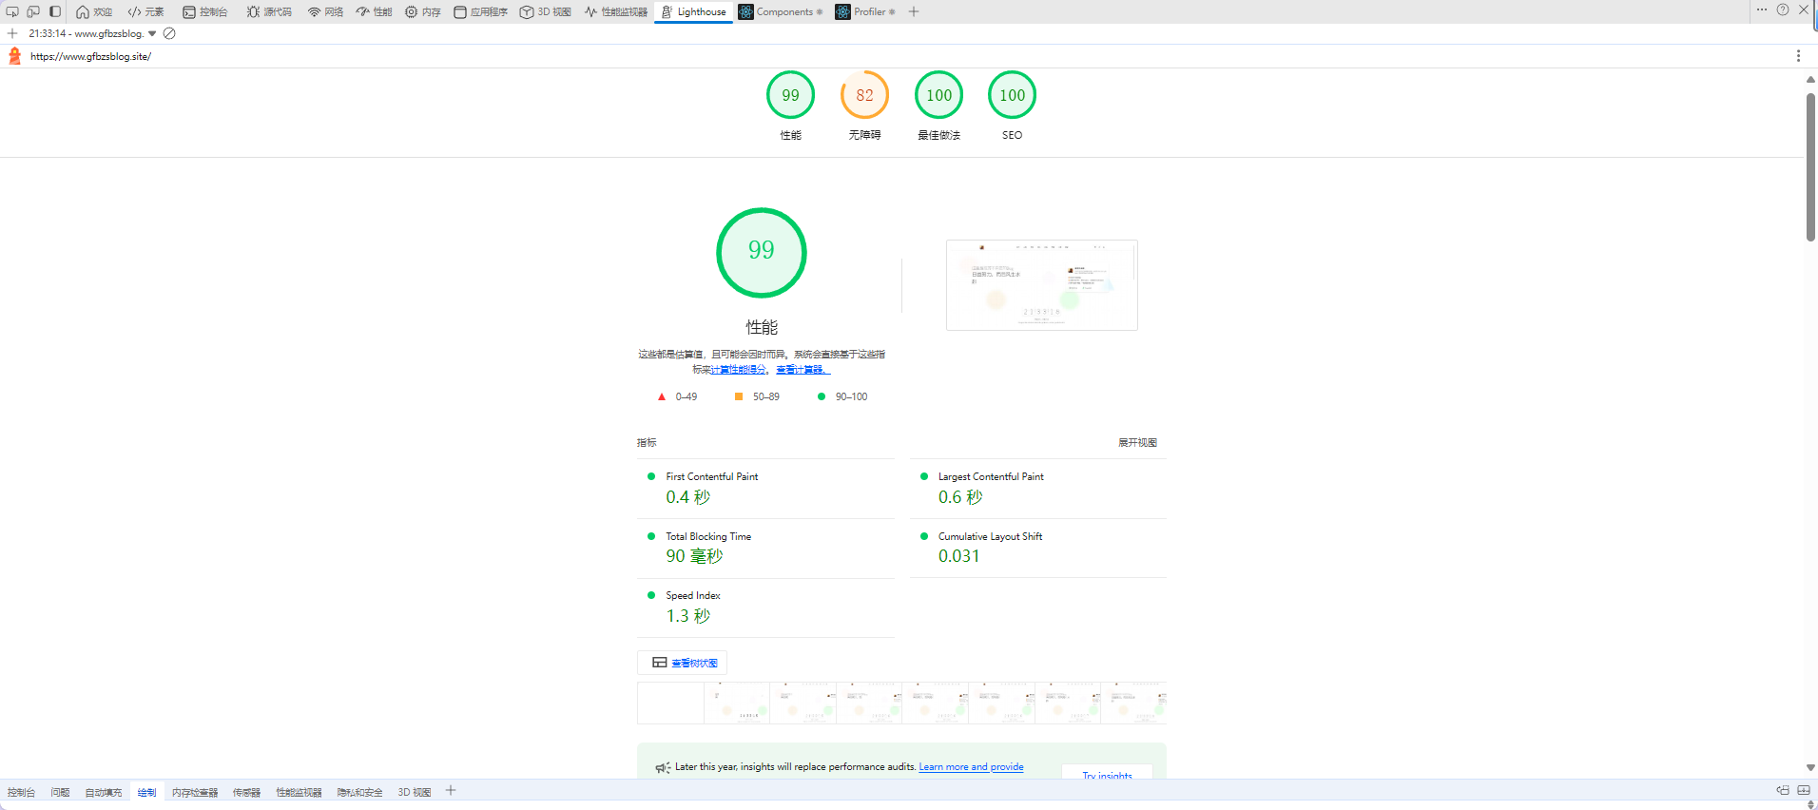The height and width of the screenshot is (810, 1818).
Task: Expand the First Contentful Paint metric
Action: [x=711, y=476]
